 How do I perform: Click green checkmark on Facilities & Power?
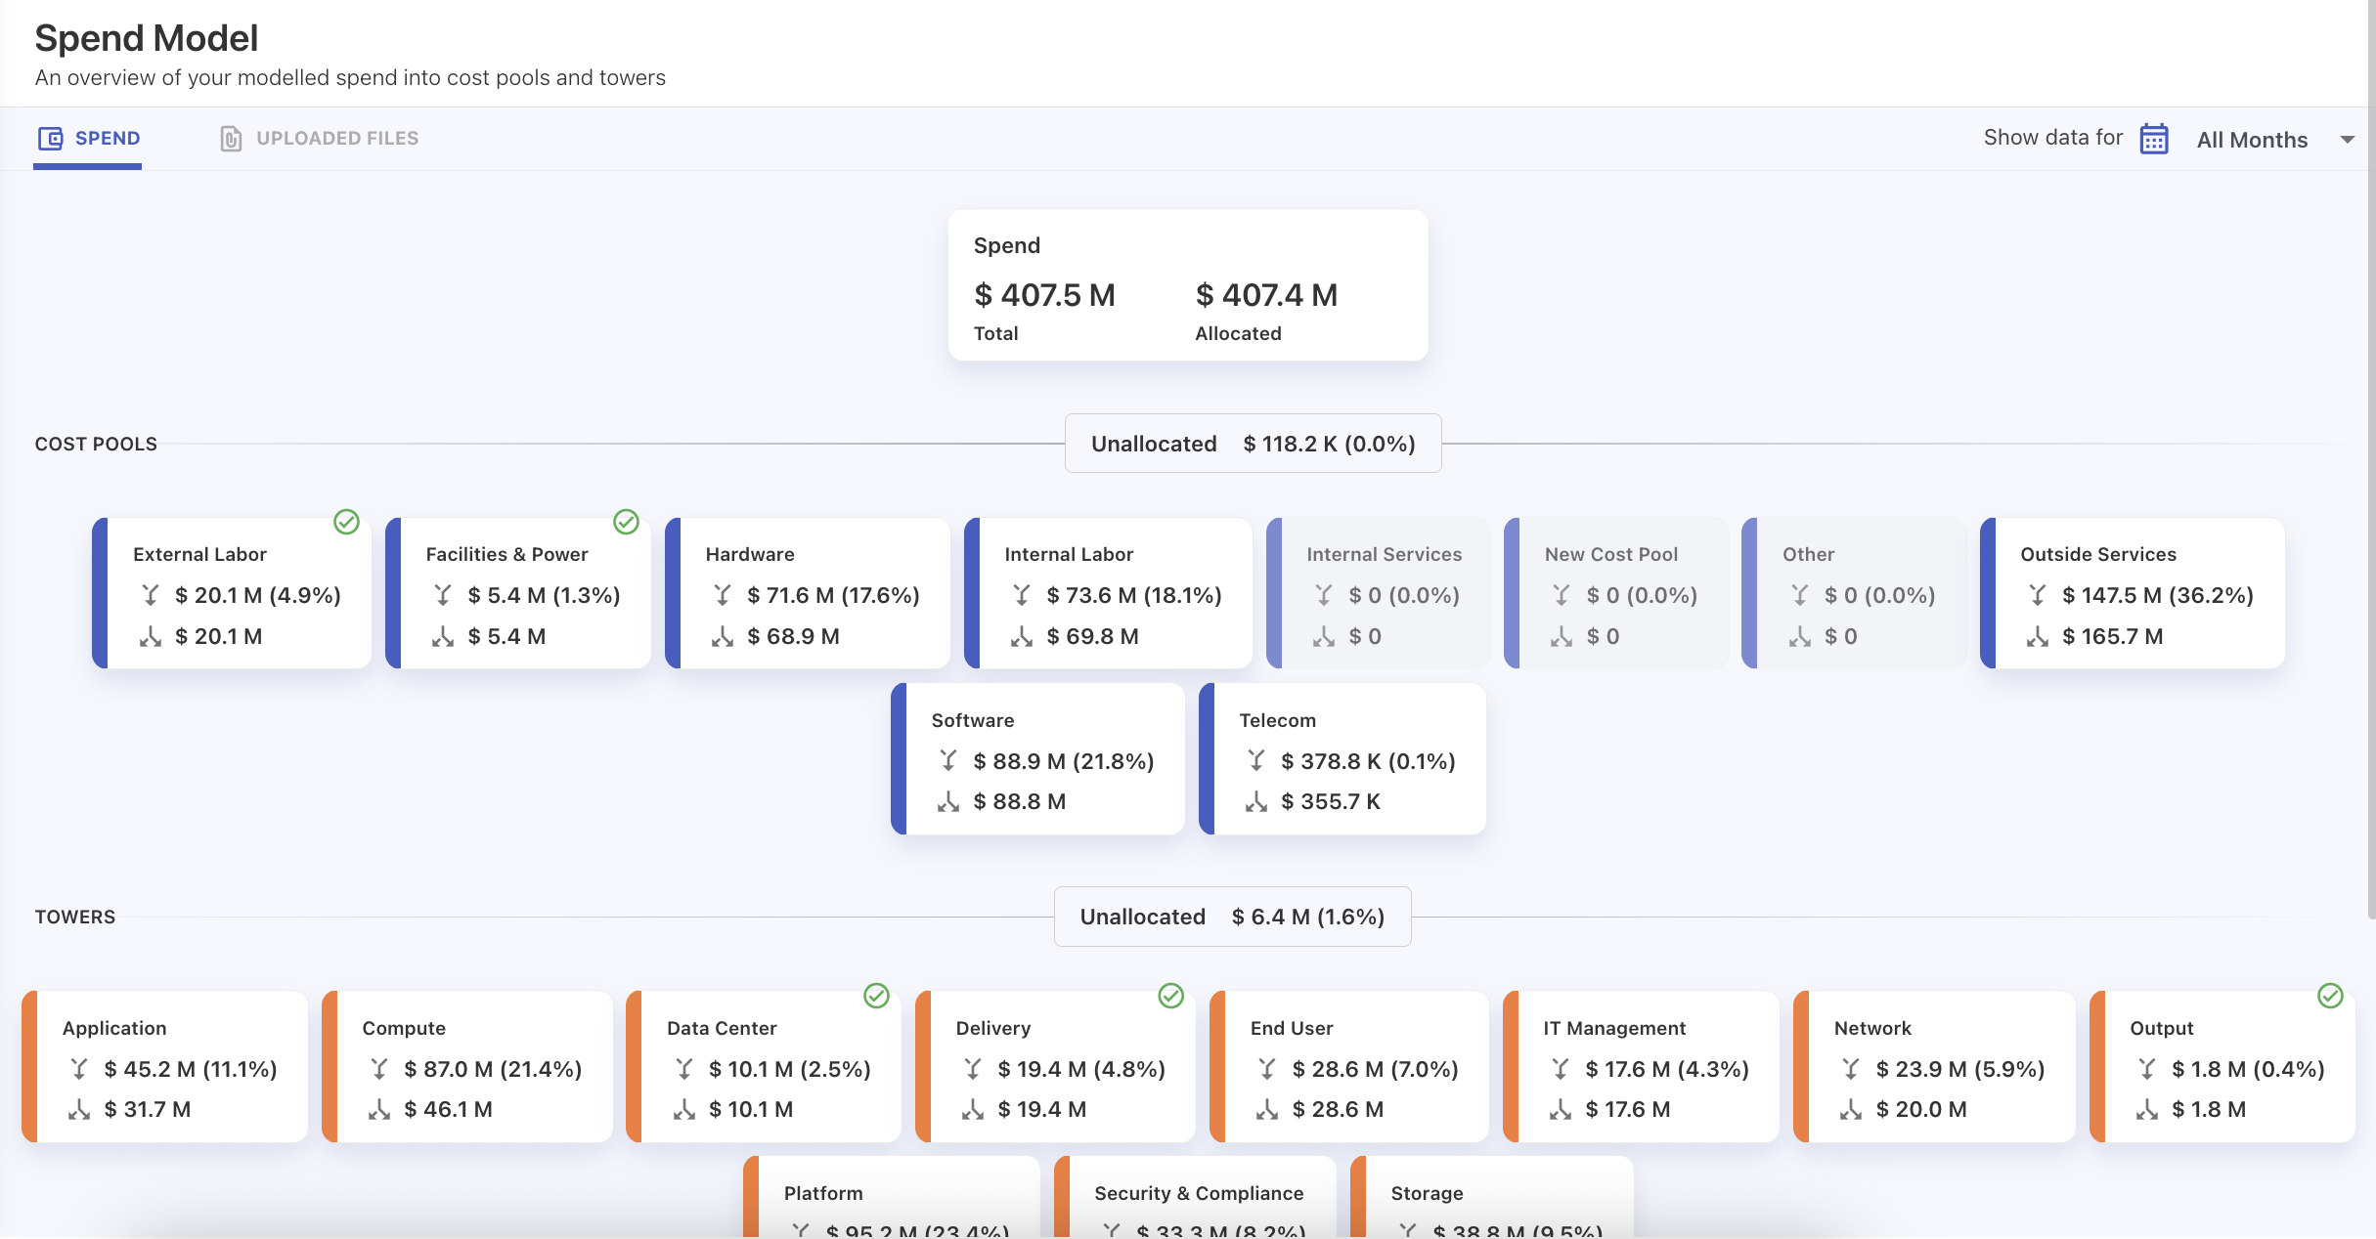click(626, 522)
